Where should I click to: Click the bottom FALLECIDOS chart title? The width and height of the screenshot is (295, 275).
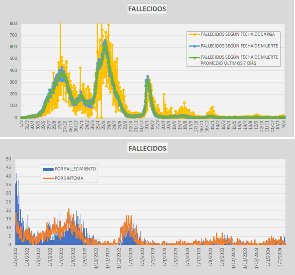tap(147, 148)
